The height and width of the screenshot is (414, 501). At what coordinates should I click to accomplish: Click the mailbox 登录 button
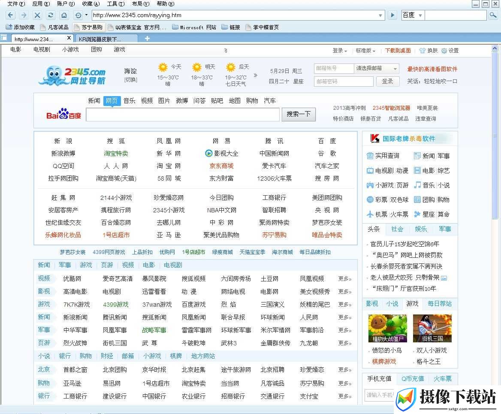(x=387, y=81)
